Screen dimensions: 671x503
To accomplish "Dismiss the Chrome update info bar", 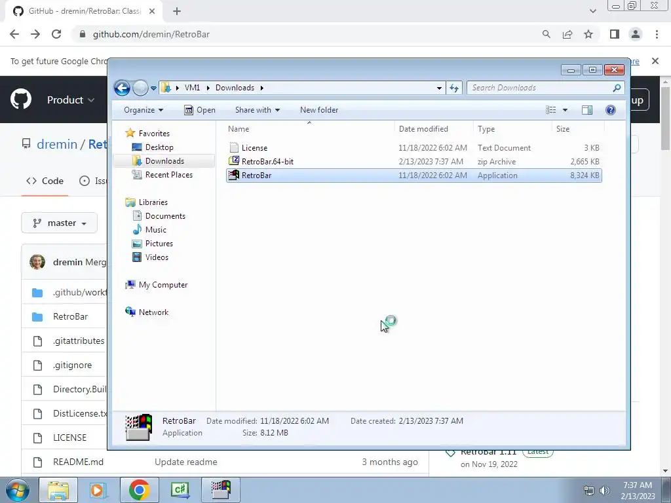I will [655, 61].
